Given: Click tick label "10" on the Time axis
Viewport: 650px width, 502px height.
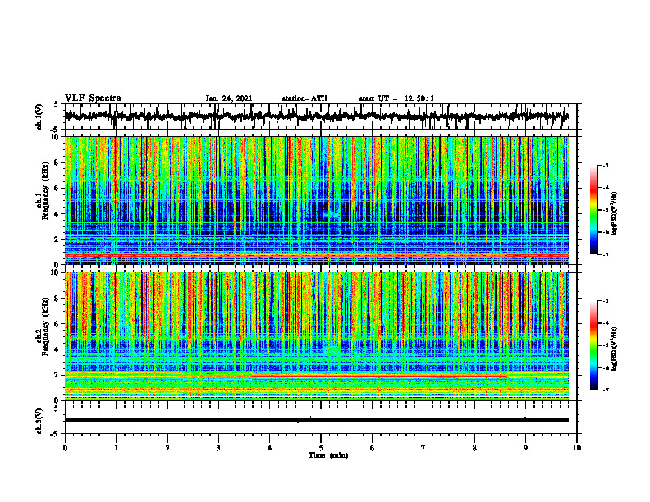Looking at the screenshot, I should coord(577,448).
